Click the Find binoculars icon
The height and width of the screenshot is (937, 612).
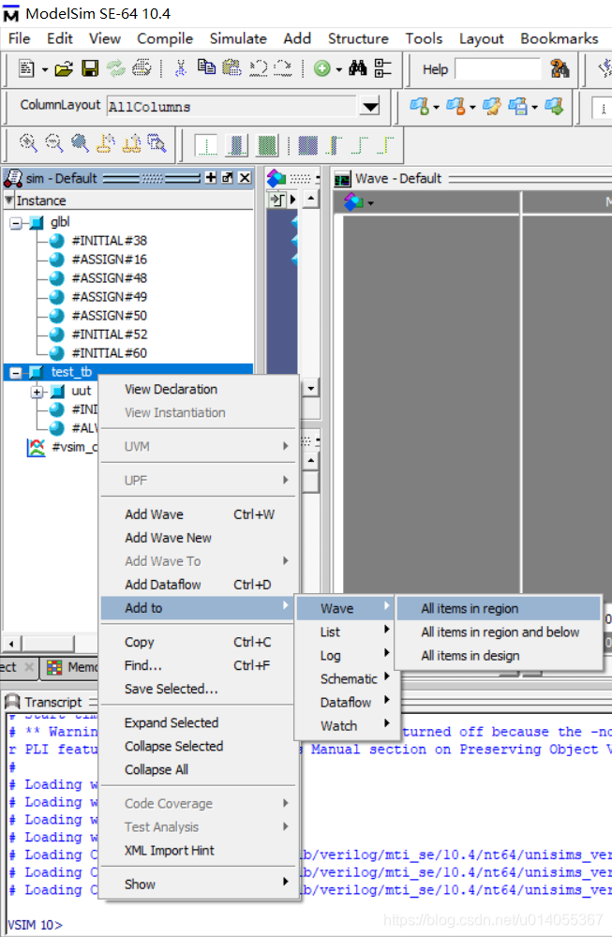tap(357, 68)
